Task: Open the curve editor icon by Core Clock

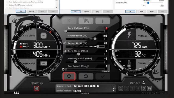Action: tap(65, 51)
